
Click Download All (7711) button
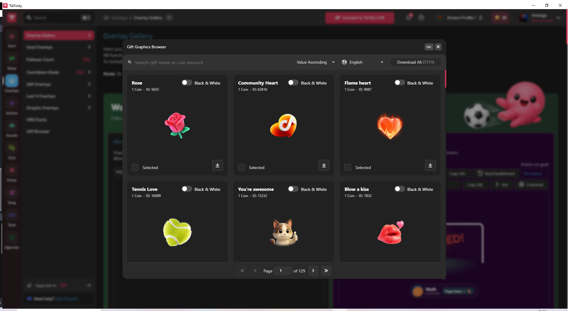click(415, 62)
